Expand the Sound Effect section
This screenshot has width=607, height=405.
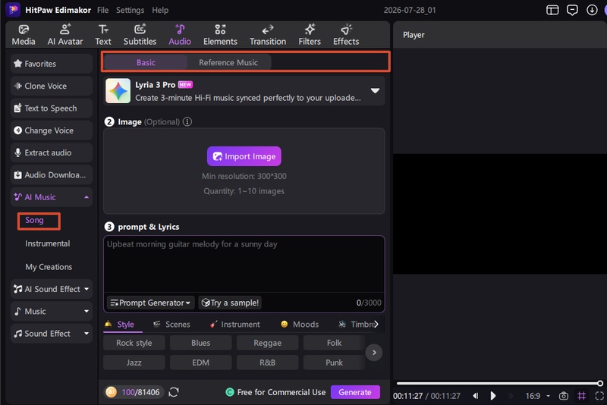(86, 334)
